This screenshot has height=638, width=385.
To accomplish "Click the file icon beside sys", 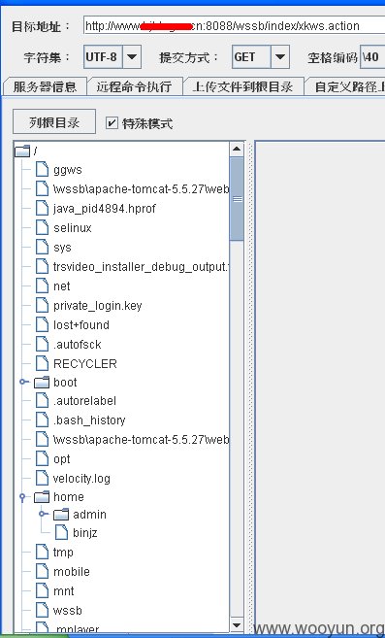I will (42, 247).
